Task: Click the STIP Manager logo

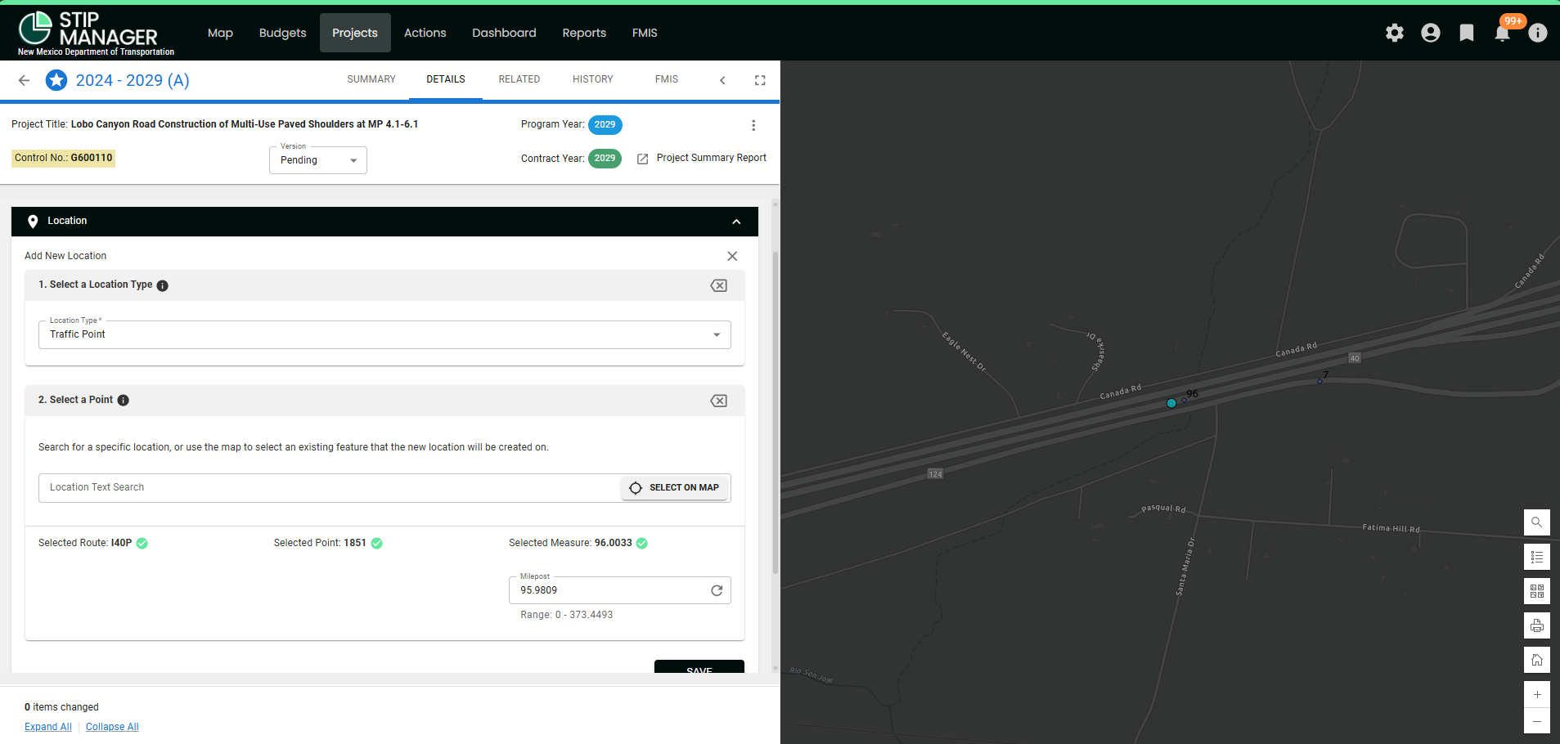Action: tap(97, 34)
